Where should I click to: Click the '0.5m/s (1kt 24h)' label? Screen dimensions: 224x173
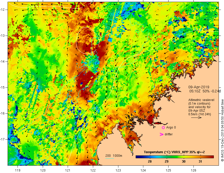click(x=200, y=114)
